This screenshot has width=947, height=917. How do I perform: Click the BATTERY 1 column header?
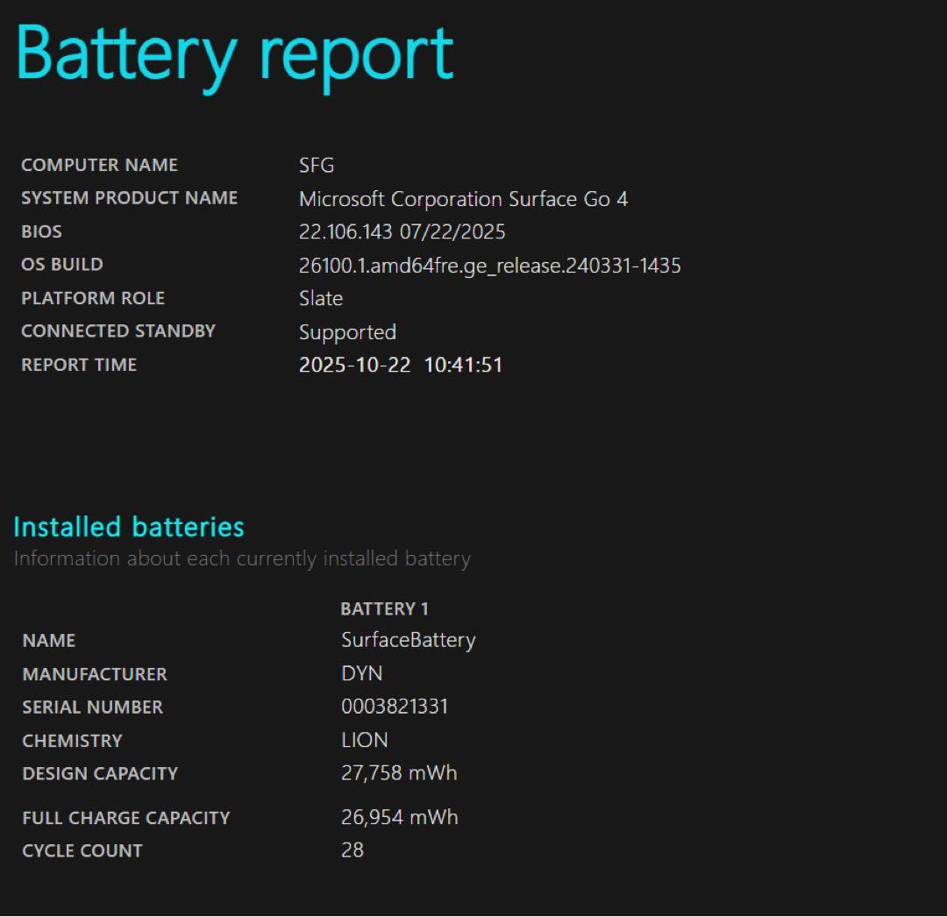384,608
